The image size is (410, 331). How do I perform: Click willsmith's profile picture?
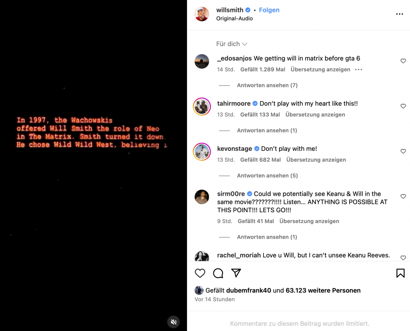(x=202, y=14)
